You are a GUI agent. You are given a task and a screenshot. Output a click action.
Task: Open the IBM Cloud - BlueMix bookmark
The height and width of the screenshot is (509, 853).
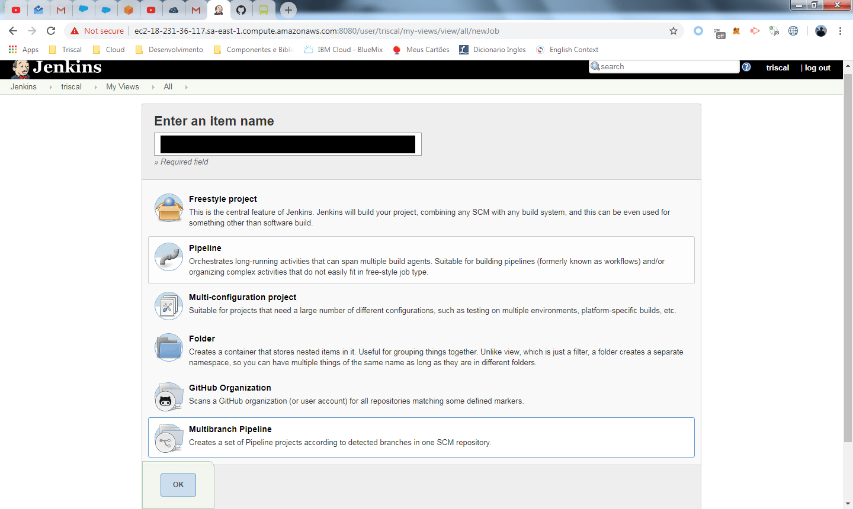pyautogui.click(x=344, y=50)
